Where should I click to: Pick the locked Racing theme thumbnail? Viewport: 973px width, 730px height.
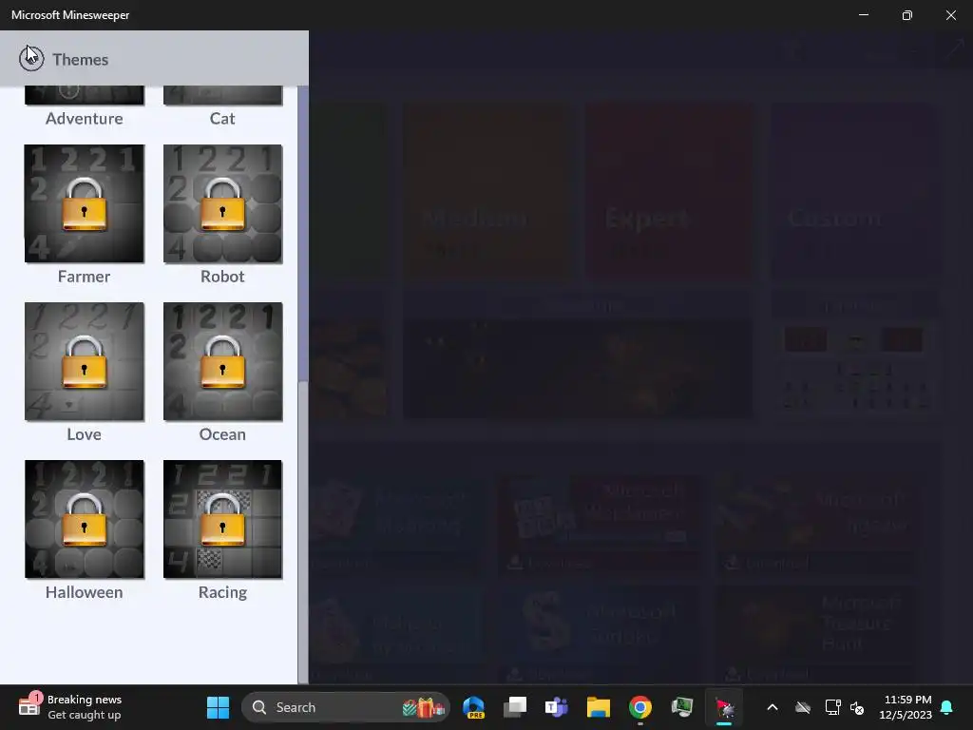click(222, 519)
